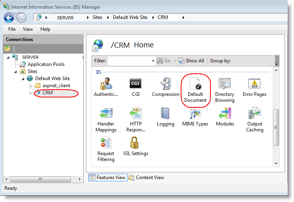Expand the aspnet_client folder node
This screenshot has width=294, height=202.
[x=31, y=86]
